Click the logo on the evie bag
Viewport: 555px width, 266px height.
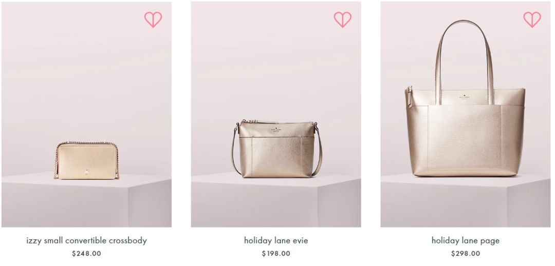(276, 130)
